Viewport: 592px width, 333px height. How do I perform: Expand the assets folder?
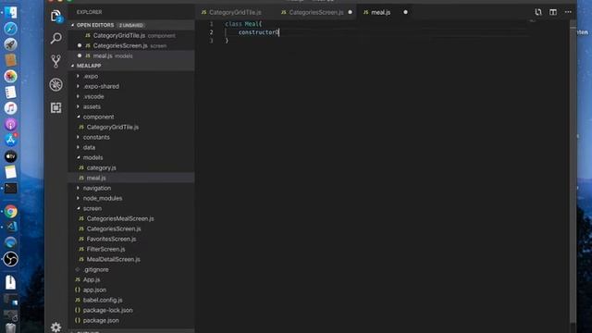tap(92, 107)
